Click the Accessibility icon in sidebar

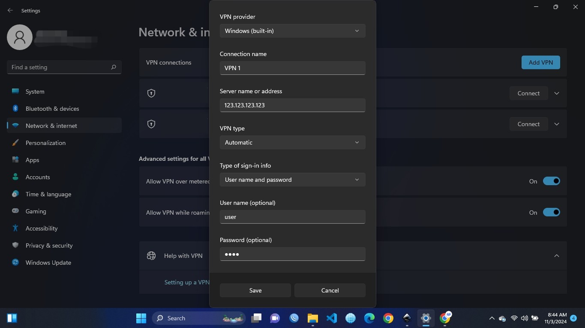click(x=15, y=228)
